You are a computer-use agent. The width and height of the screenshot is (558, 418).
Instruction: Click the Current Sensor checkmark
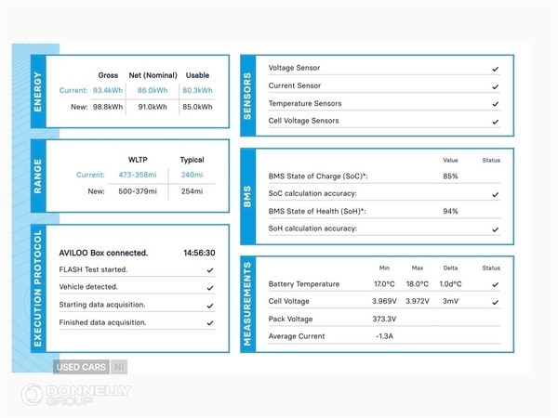pos(495,86)
